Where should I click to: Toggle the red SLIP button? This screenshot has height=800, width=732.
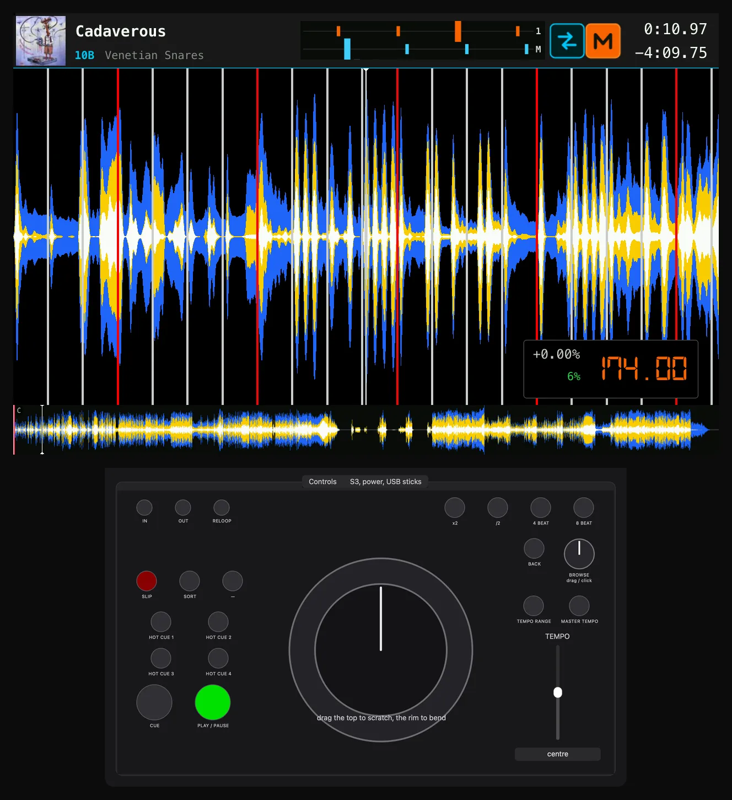point(147,581)
